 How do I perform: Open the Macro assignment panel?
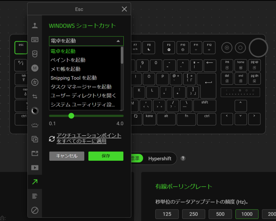pos(35,68)
